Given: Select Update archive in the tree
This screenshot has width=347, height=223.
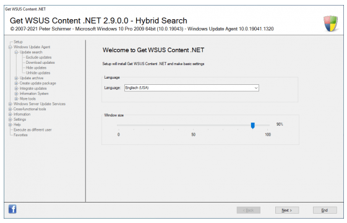Looking at the screenshot, I should click(x=32, y=78).
